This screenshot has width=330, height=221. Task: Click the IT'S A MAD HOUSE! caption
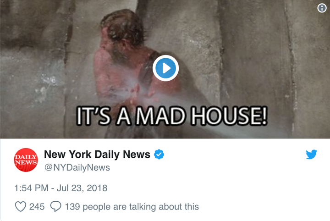(x=171, y=116)
